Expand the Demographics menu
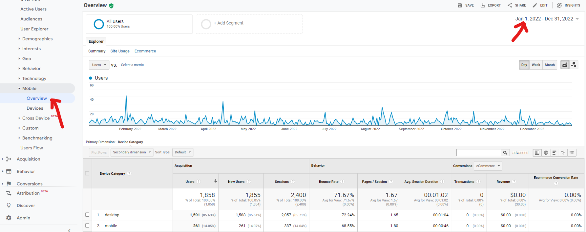The width and height of the screenshot is (586, 232). pos(37,39)
